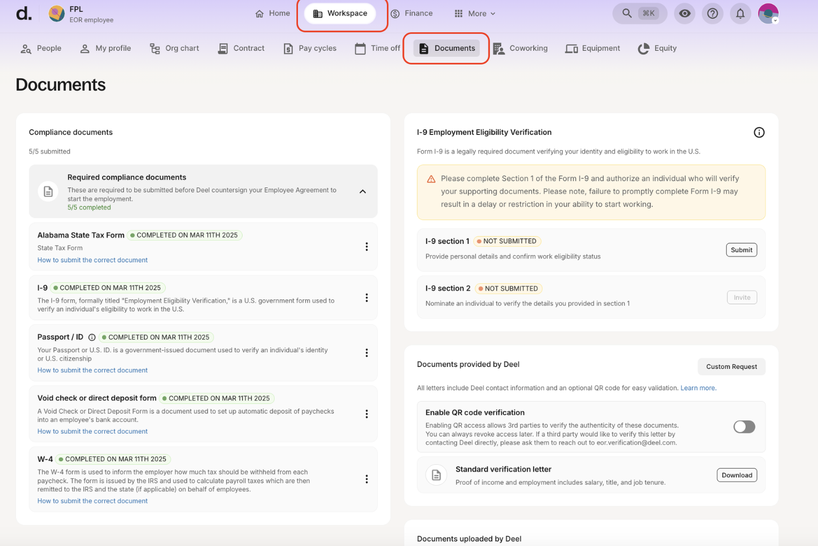This screenshot has width=818, height=546.
Task: Select the Equity icon
Action: click(x=642, y=48)
